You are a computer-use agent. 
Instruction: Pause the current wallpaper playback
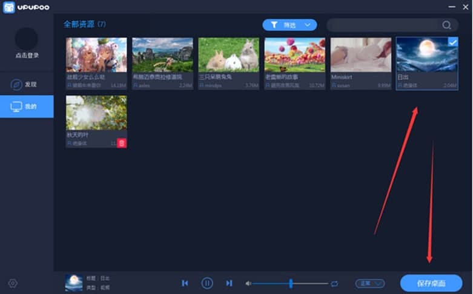tap(207, 283)
